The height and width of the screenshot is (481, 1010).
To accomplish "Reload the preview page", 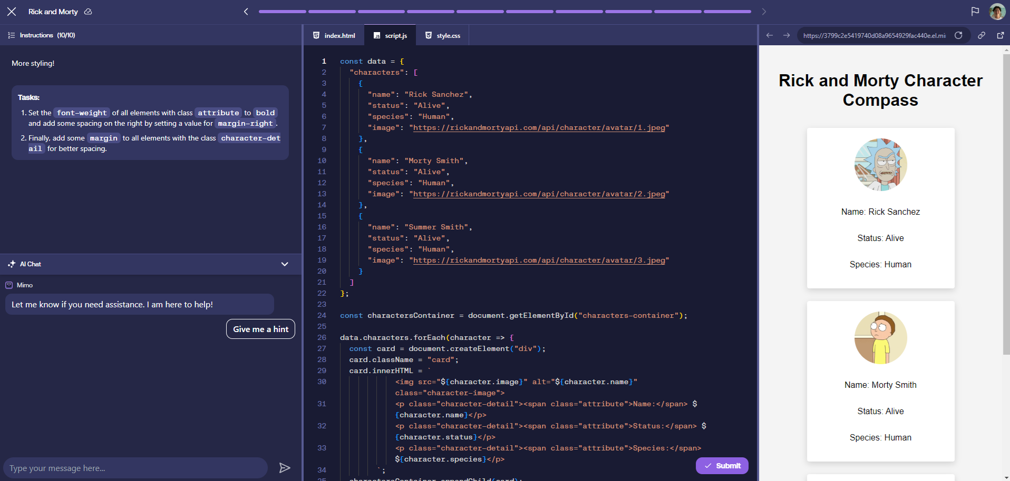I will point(958,35).
